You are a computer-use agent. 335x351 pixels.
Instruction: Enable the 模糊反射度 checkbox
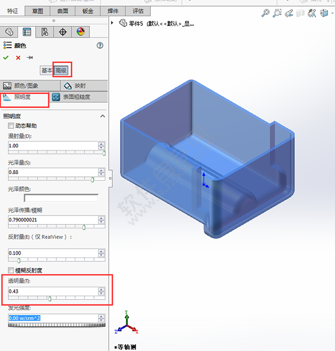point(11,270)
